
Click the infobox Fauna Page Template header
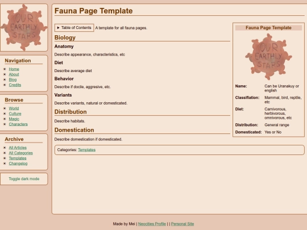coord(268,28)
